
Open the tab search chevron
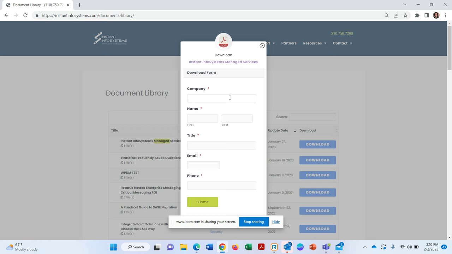[405, 5]
